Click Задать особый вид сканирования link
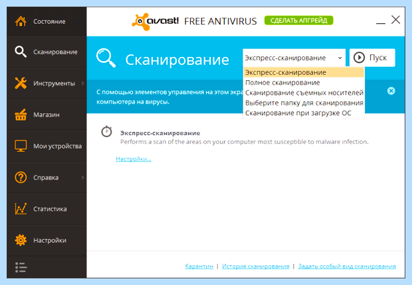This screenshot has height=285, width=412. (347, 266)
